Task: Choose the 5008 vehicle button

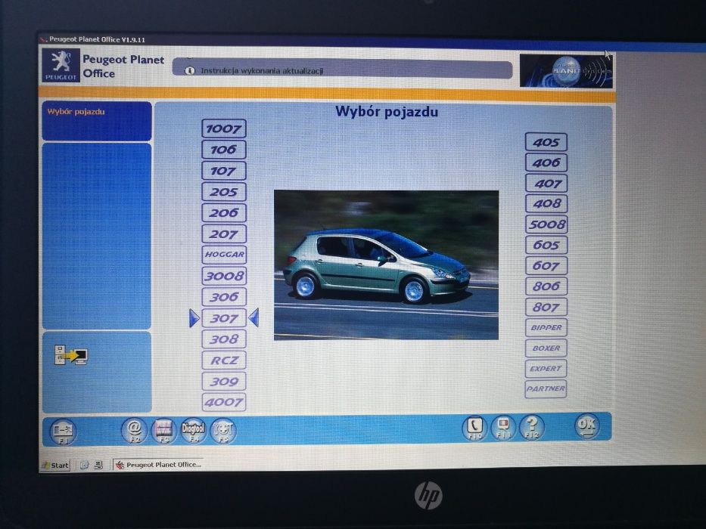Action: click(546, 224)
